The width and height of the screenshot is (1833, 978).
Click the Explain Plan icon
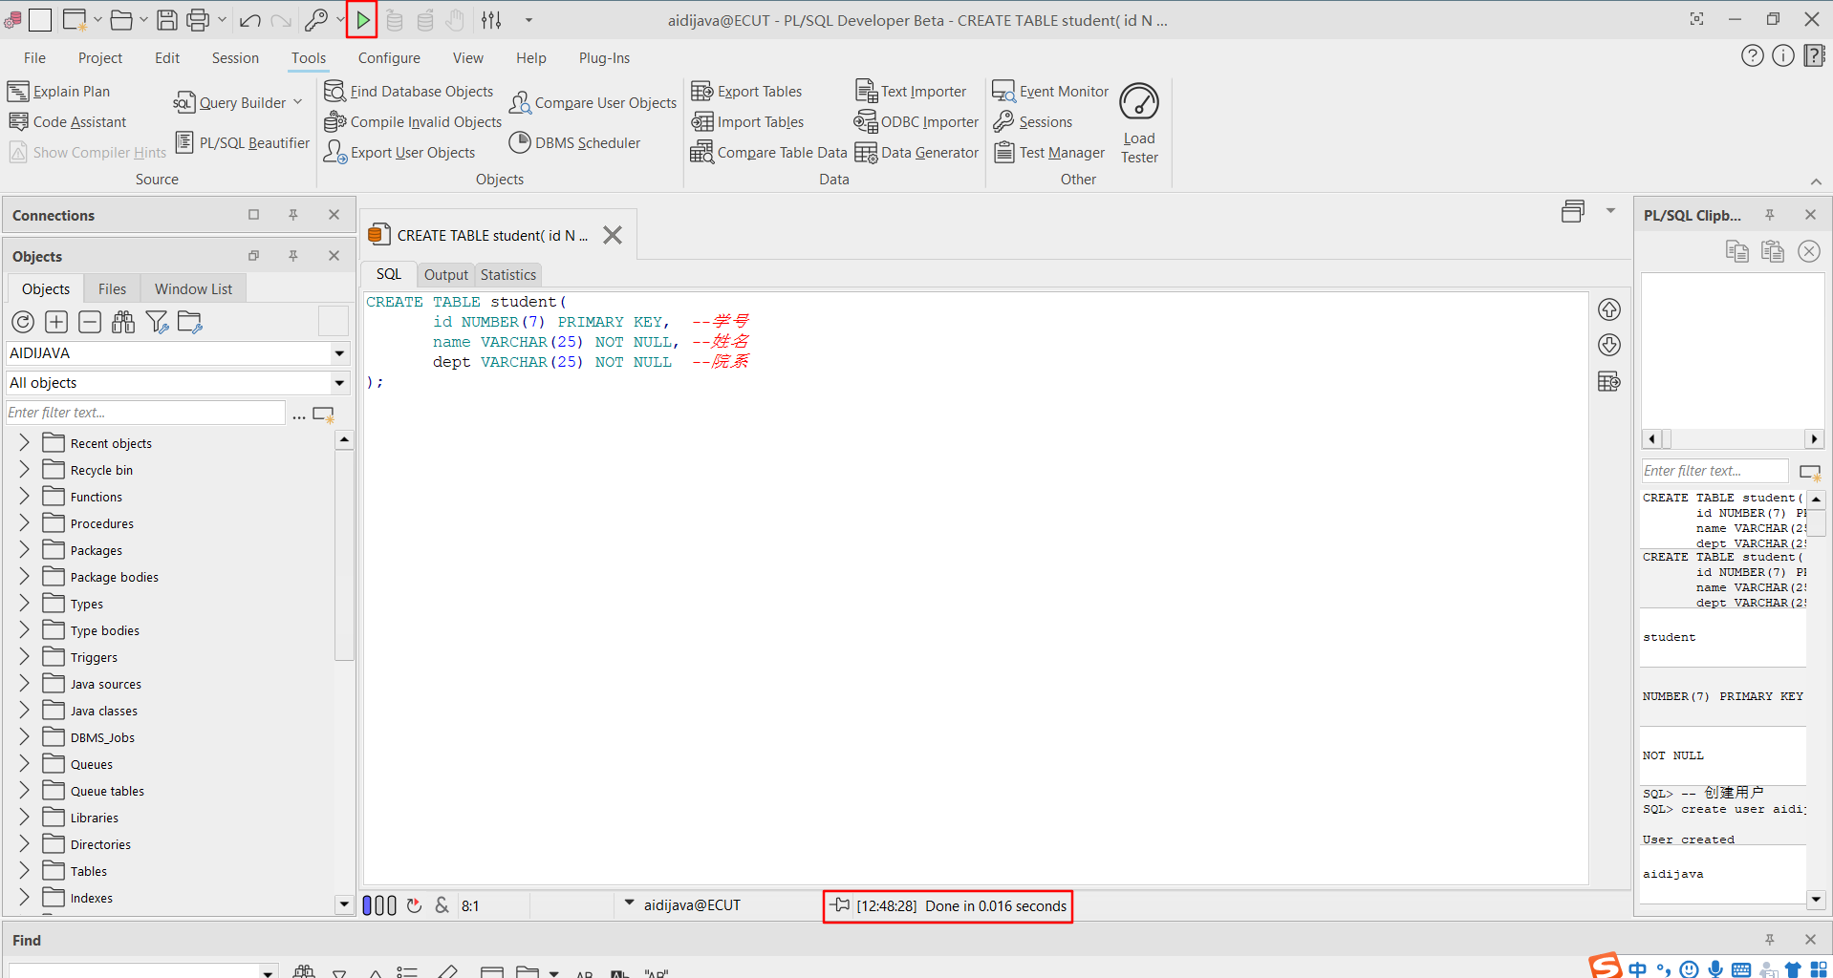[18, 92]
